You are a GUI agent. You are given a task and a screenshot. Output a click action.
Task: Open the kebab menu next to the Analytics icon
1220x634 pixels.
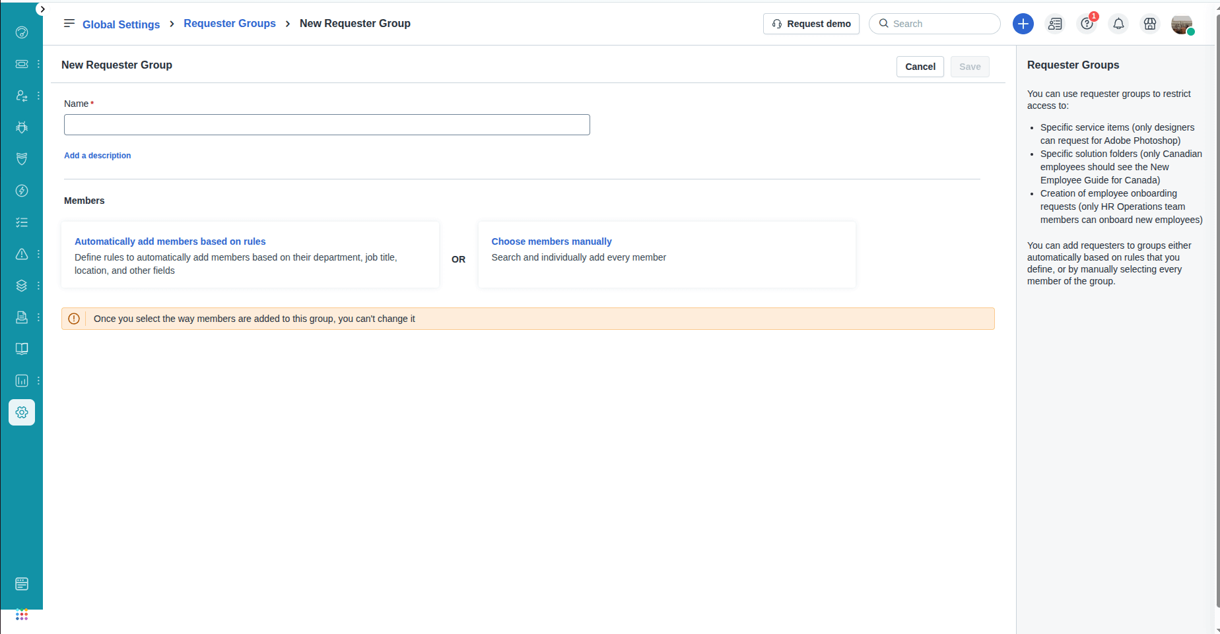point(38,381)
